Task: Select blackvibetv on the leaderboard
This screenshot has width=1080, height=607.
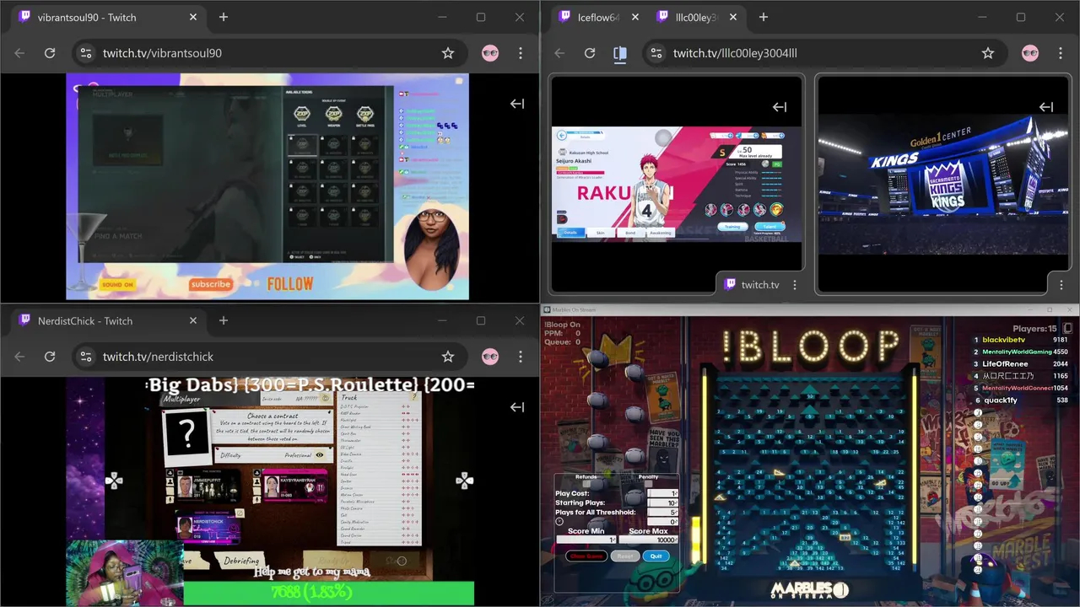Action: point(1004,340)
